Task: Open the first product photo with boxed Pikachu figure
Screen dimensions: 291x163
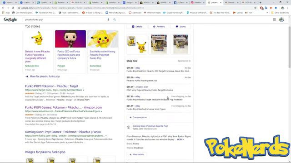Action: [x=137, y=44]
